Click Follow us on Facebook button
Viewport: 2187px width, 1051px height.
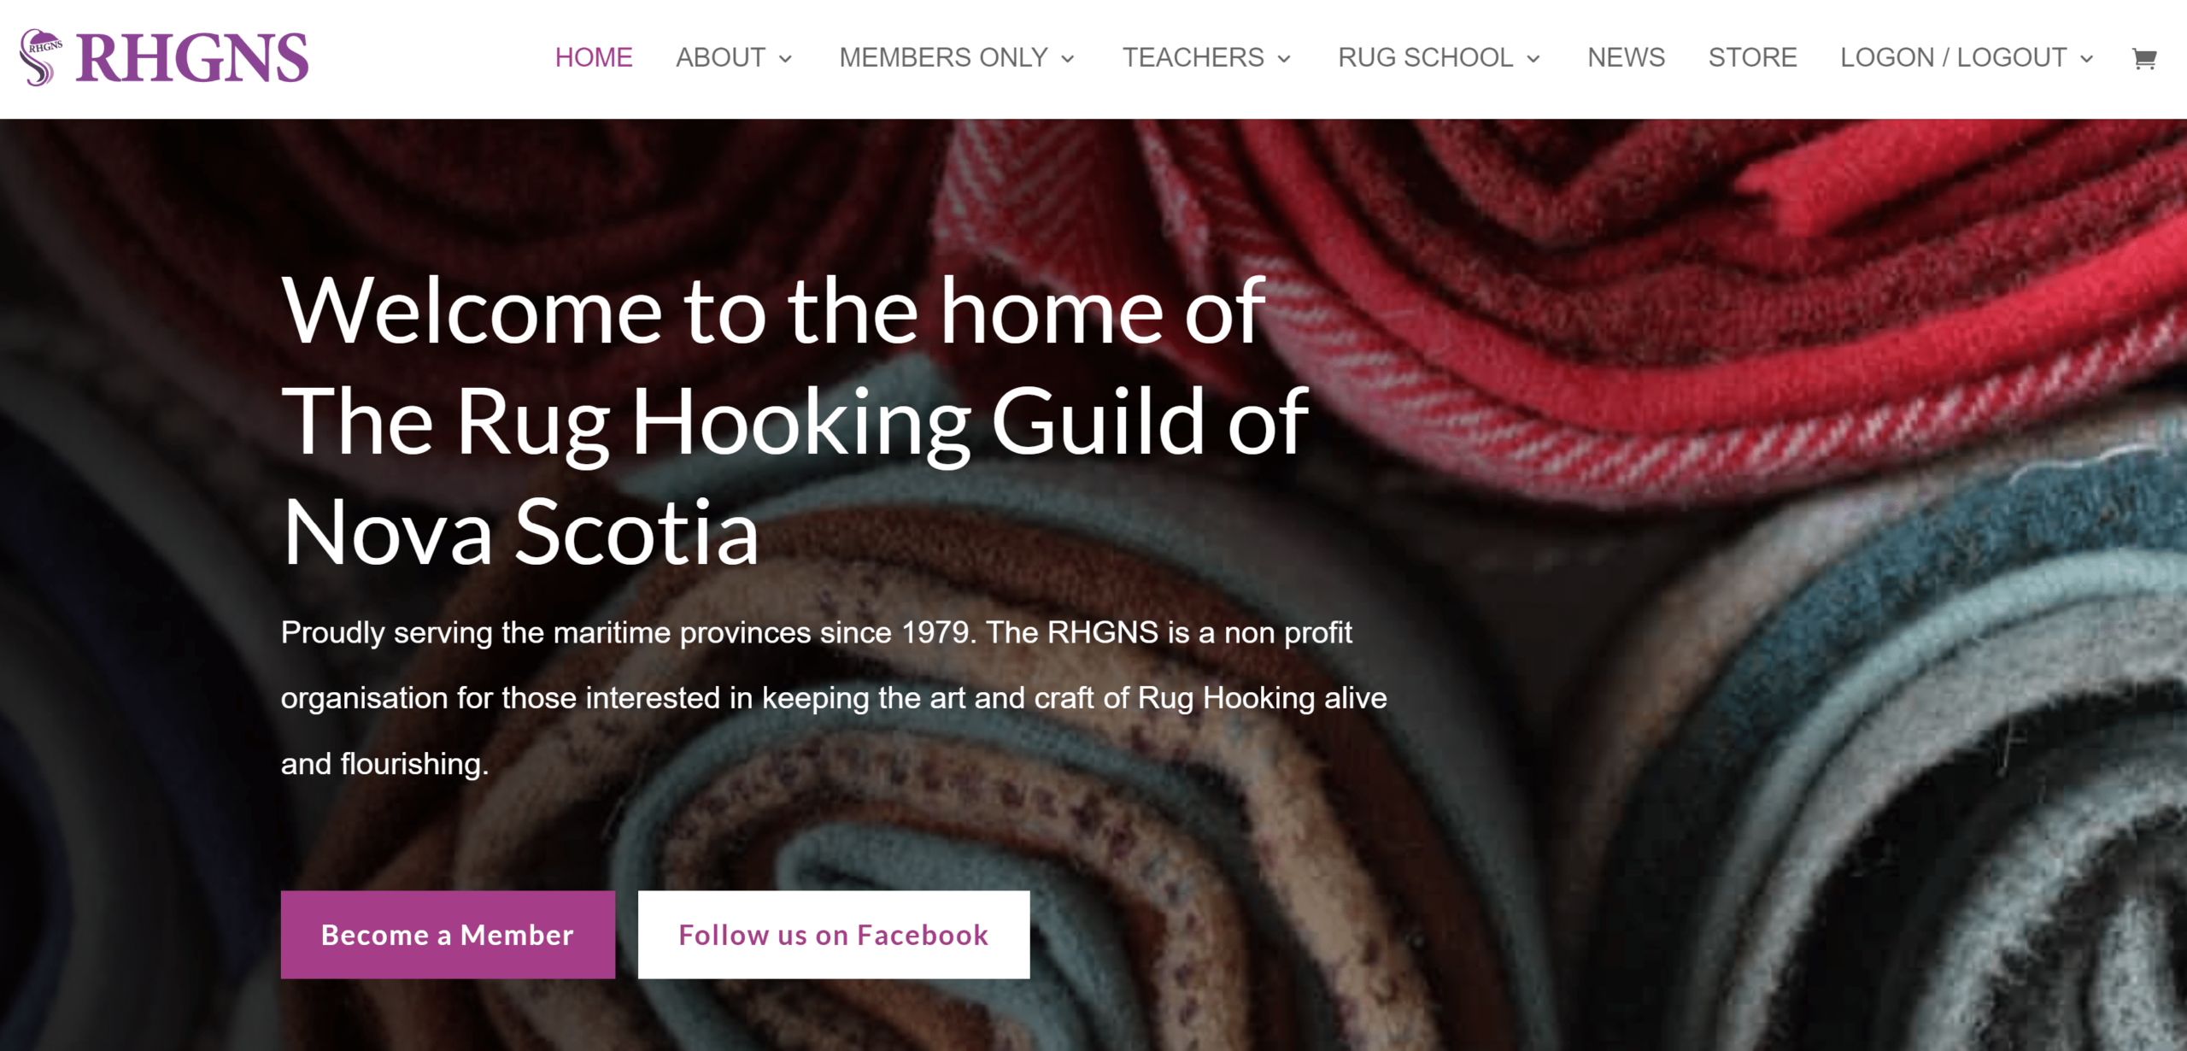click(x=834, y=935)
